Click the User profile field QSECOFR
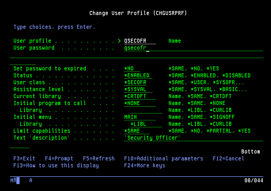 coord(140,41)
